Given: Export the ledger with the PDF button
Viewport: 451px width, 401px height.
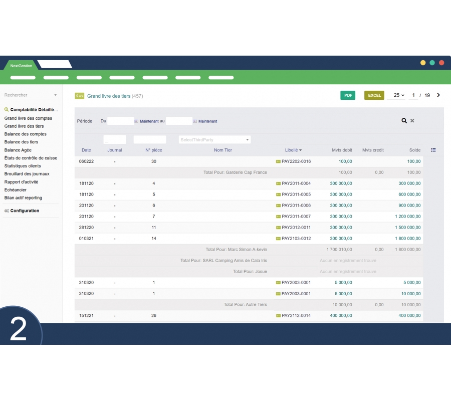Looking at the screenshot, I should pos(348,95).
